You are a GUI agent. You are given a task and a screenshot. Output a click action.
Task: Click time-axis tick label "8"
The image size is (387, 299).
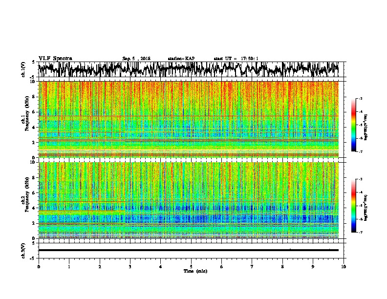[x=282, y=267]
